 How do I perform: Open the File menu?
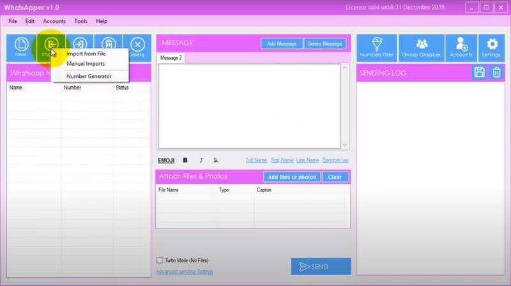pos(13,21)
